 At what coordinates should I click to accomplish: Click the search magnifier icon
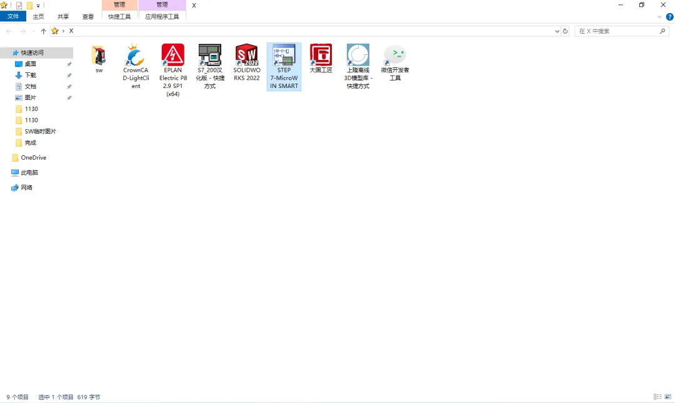pyautogui.click(x=662, y=31)
